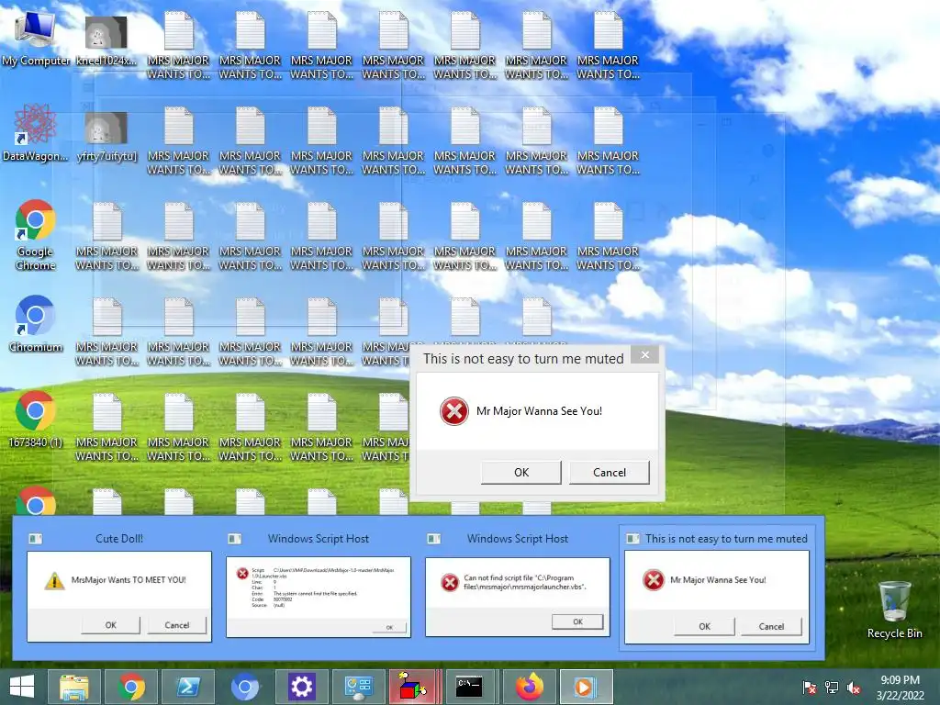The width and height of the screenshot is (940, 705).
Task: Click OK in the Mr Major dialog
Action: click(521, 473)
